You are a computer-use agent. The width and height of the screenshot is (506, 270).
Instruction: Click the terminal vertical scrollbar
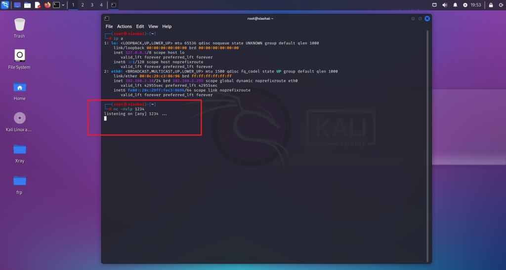click(x=427, y=146)
